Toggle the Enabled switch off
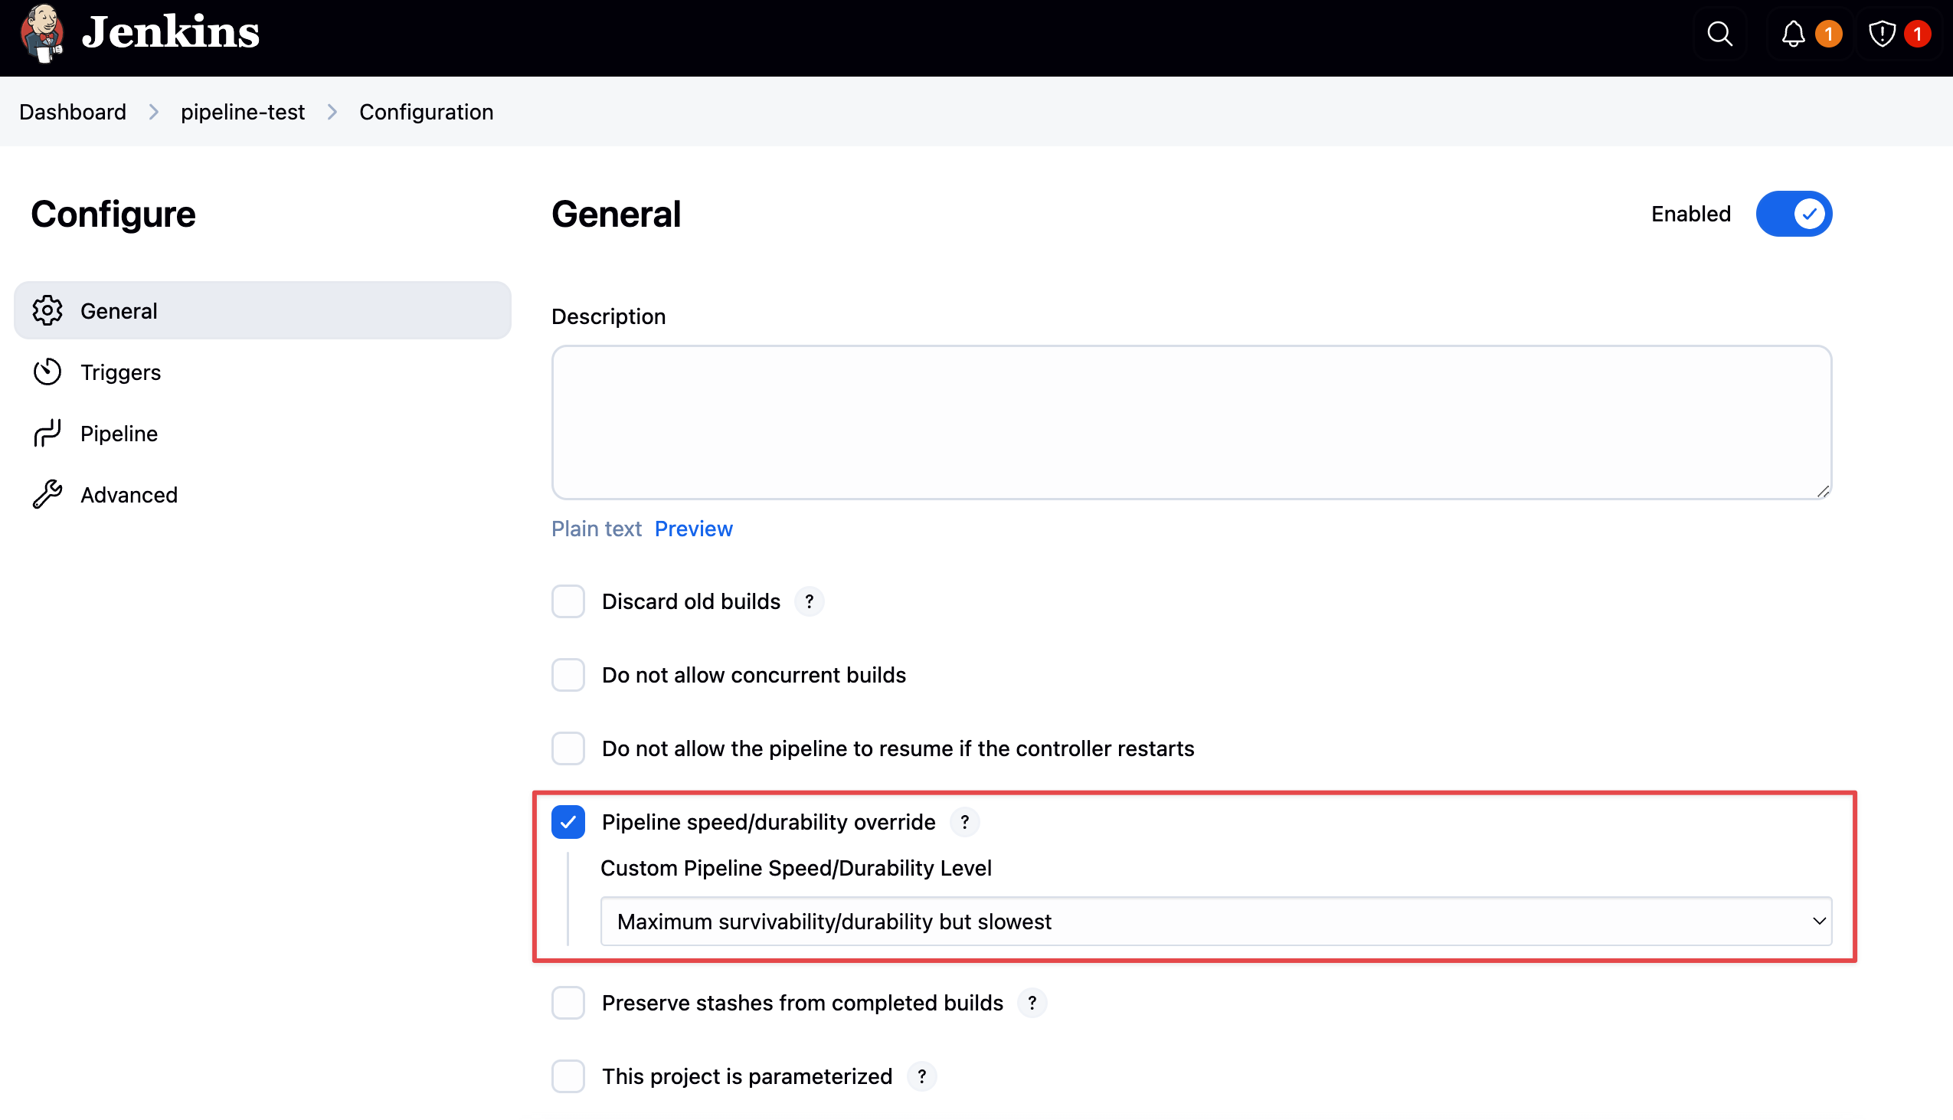 (1793, 214)
